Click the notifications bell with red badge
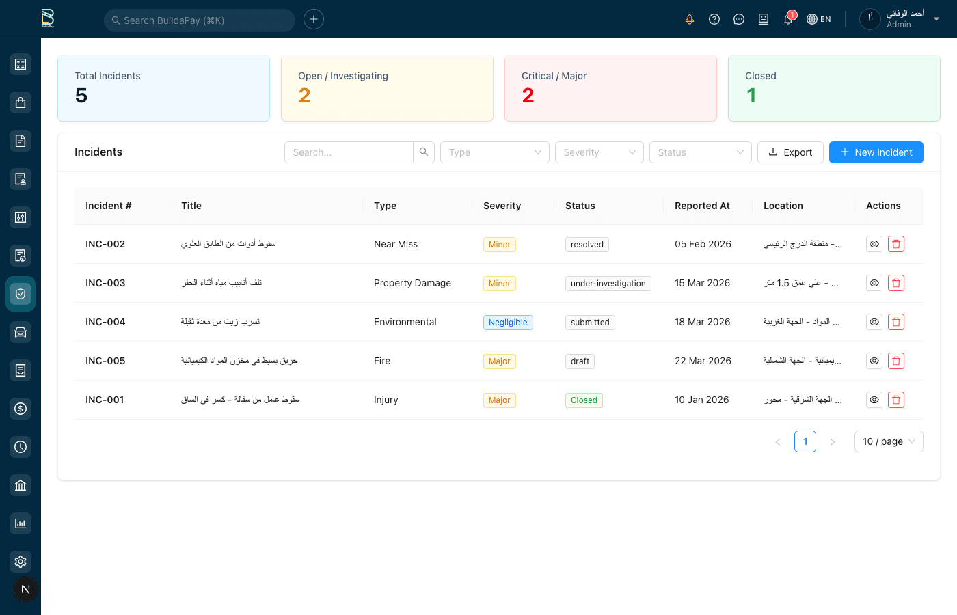957x615 pixels. [x=788, y=19]
